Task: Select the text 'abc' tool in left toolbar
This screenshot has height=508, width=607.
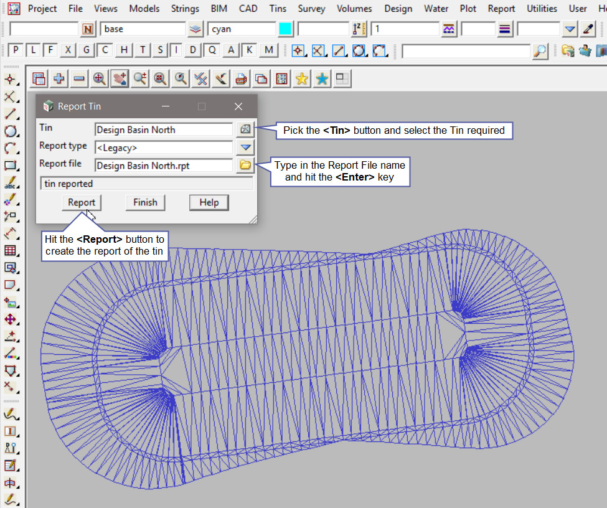Action: coord(11,183)
